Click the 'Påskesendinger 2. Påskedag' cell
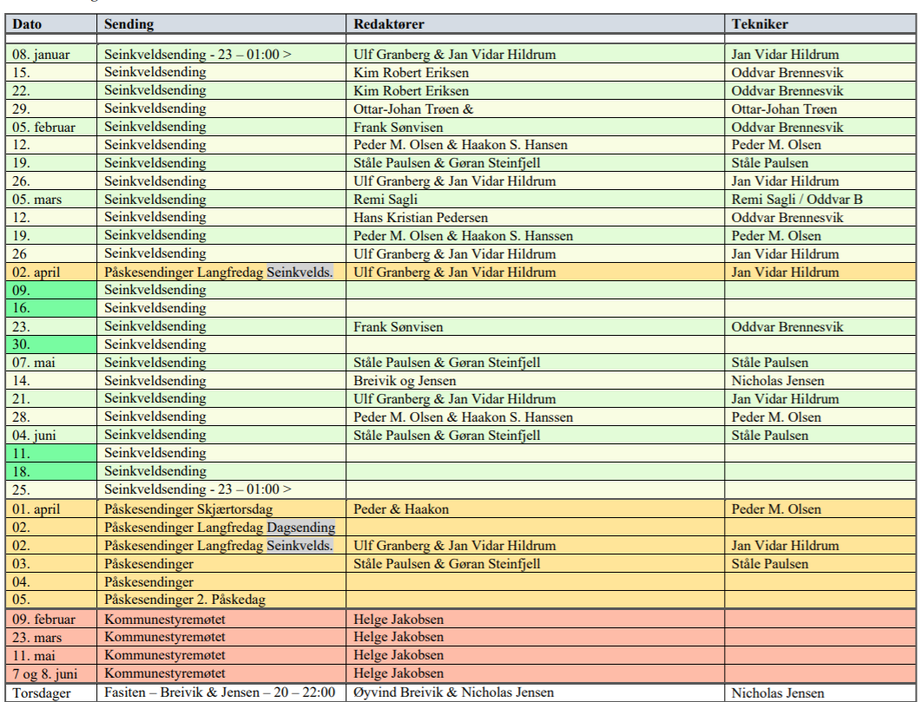The width and height of the screenshot is (922, 702). [221, 600]
